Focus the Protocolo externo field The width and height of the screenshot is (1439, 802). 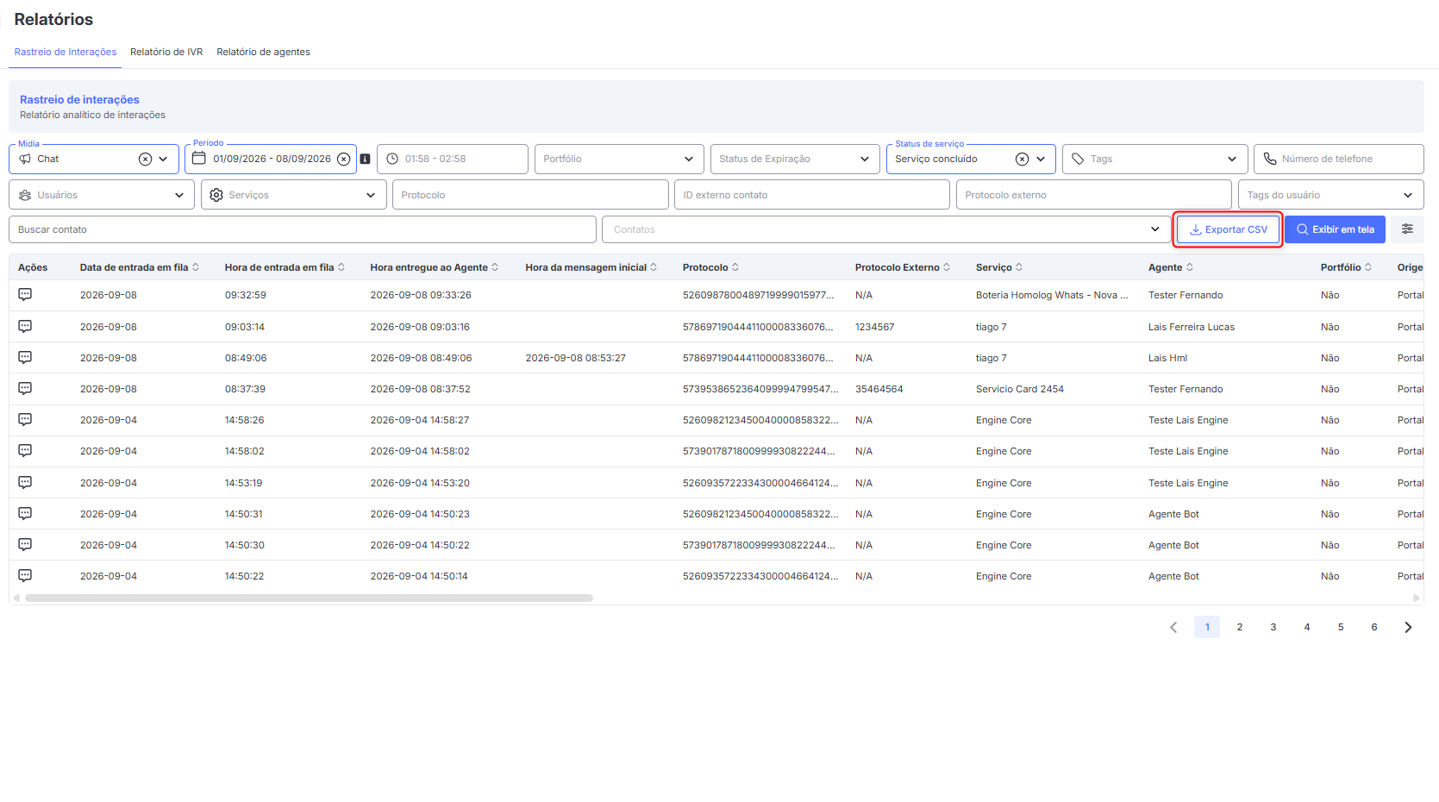1093,195
